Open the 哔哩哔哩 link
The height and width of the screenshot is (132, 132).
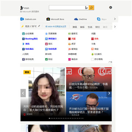(x=72, y=54)
